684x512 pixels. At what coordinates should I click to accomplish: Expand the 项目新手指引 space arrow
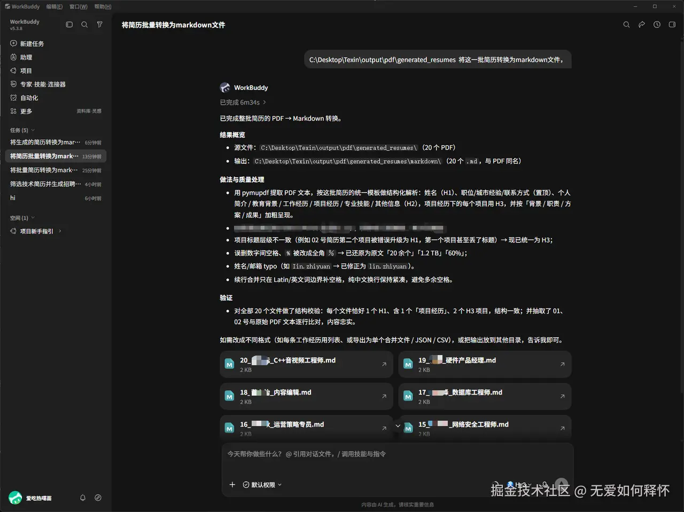click(60, 231)
